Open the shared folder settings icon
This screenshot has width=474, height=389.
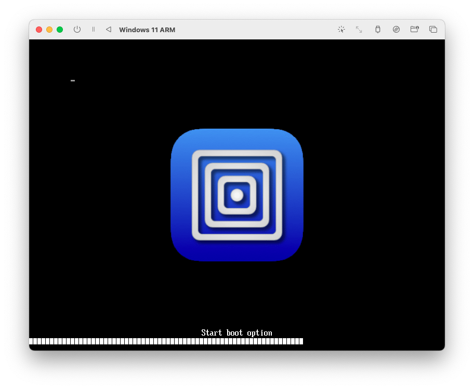point(414,29)
